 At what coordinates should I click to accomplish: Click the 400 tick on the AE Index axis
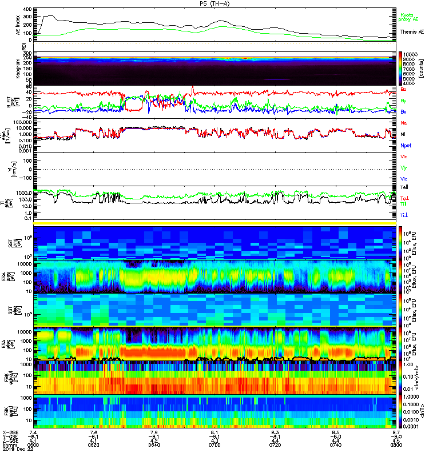coord(27,9)
